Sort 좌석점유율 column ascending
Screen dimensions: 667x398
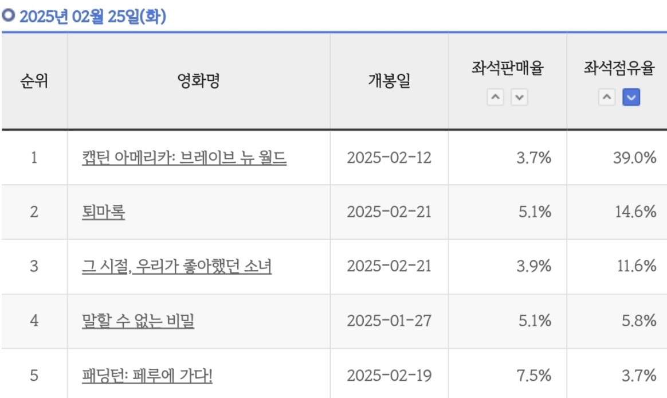pos(607,98)
